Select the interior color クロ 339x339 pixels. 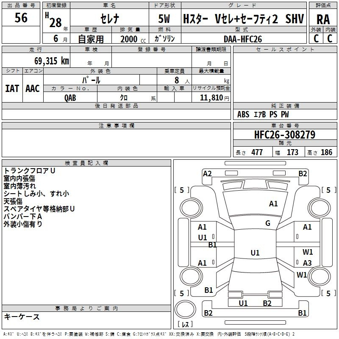[124, 97]
